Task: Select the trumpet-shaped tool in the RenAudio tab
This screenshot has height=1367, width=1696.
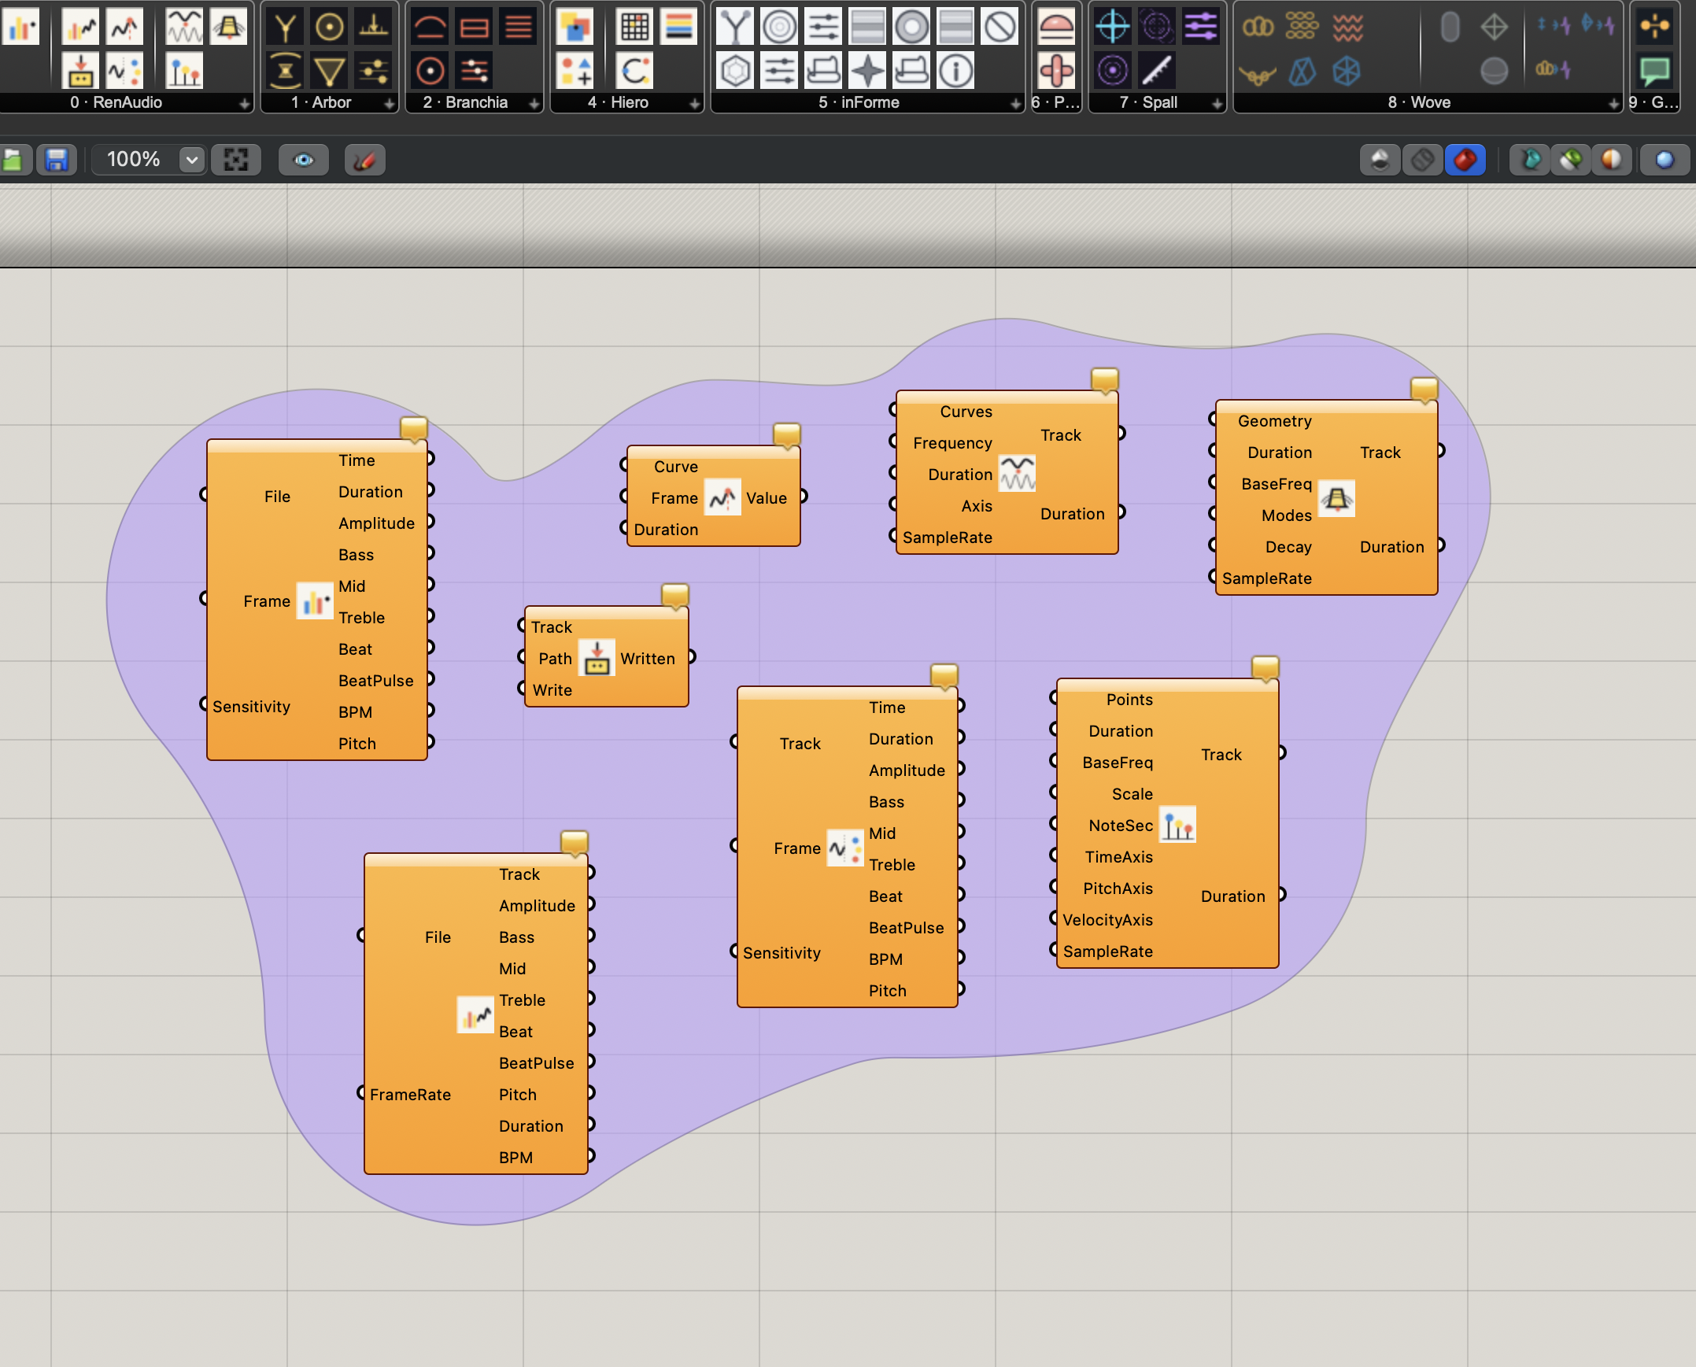Action: pos(228,26)
